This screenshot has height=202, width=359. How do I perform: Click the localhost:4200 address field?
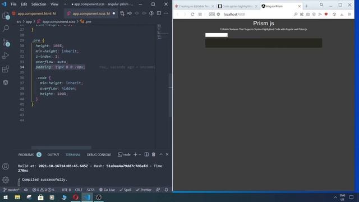234,14
